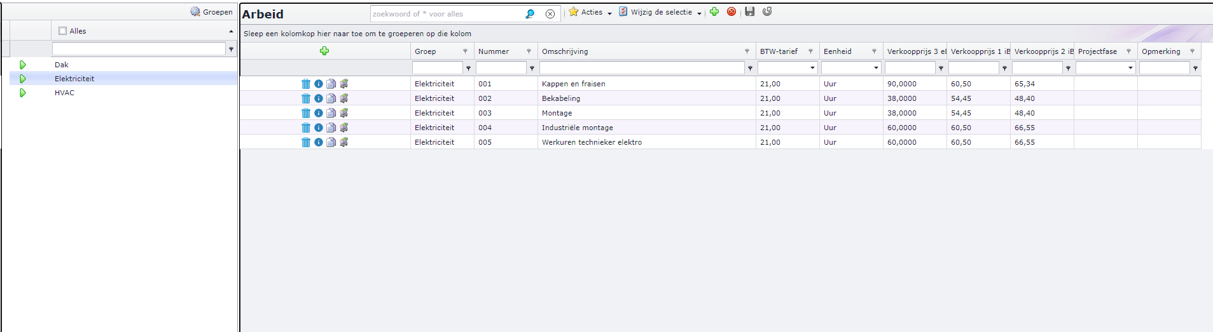Viewport: 1213px width, 332px height.
Task: Click the Omschrijving filter input
Action: pos(642,67)
